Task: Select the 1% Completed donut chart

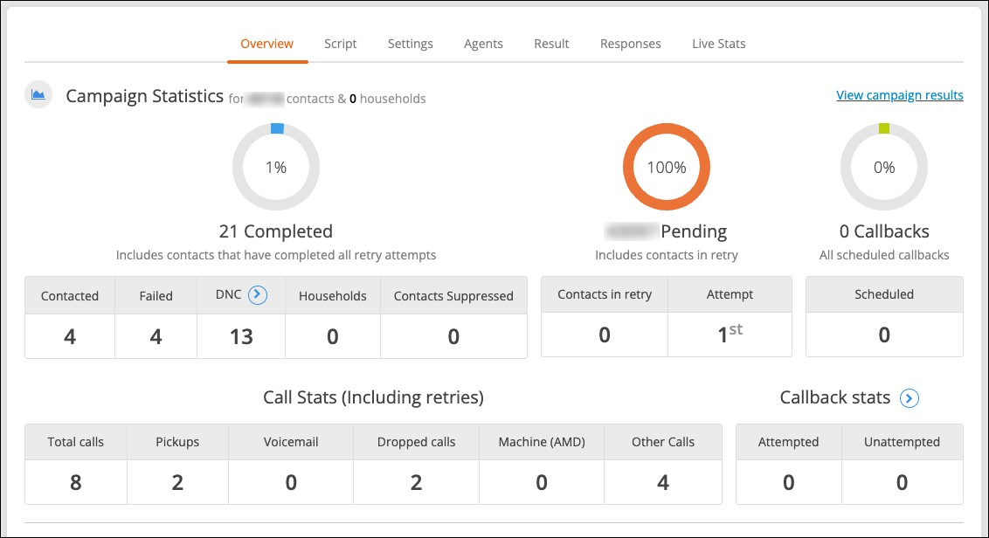Action: [x=276, y=167]
